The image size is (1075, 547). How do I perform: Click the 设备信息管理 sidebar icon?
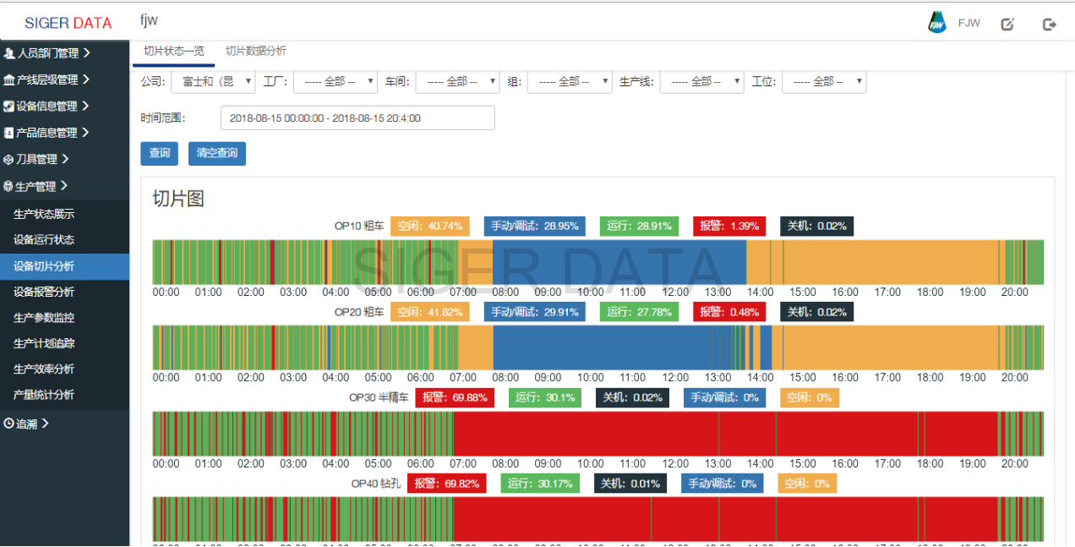pos(8,107)
